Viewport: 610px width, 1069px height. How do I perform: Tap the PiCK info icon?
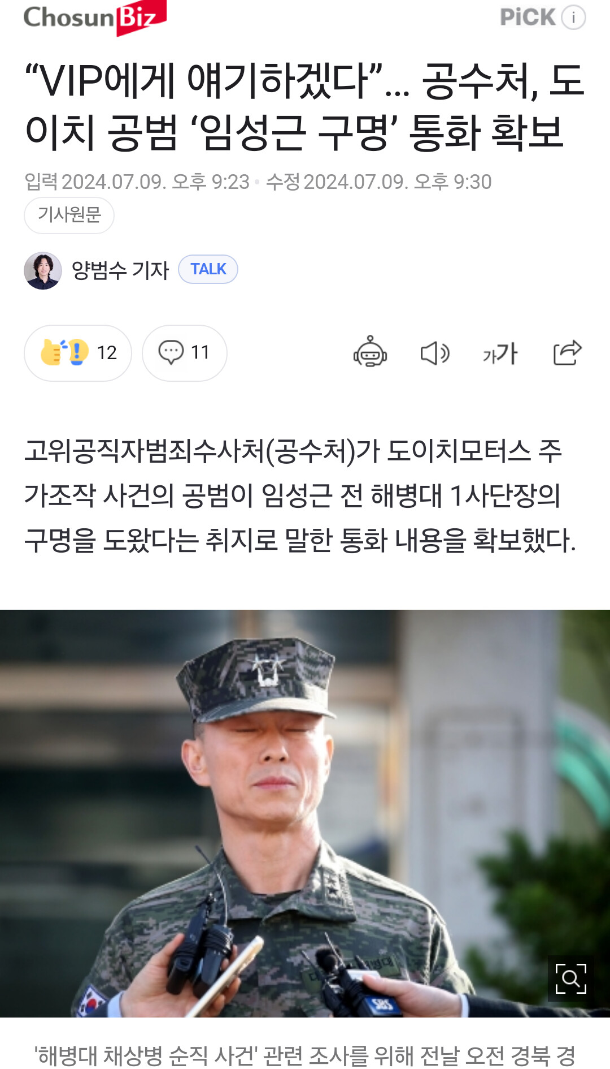tap(573, 18)
